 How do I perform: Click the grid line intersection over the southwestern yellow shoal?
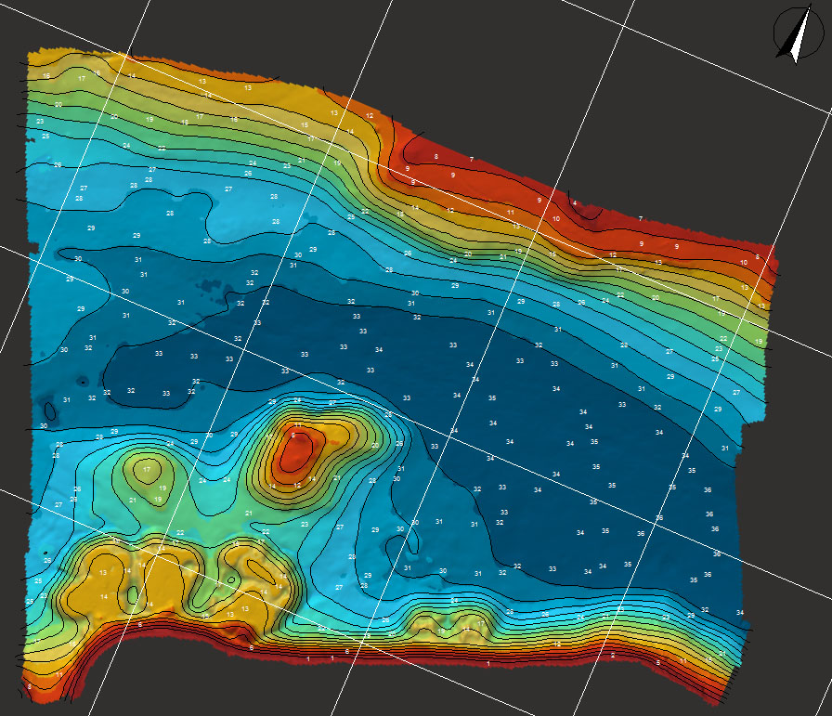160,547
